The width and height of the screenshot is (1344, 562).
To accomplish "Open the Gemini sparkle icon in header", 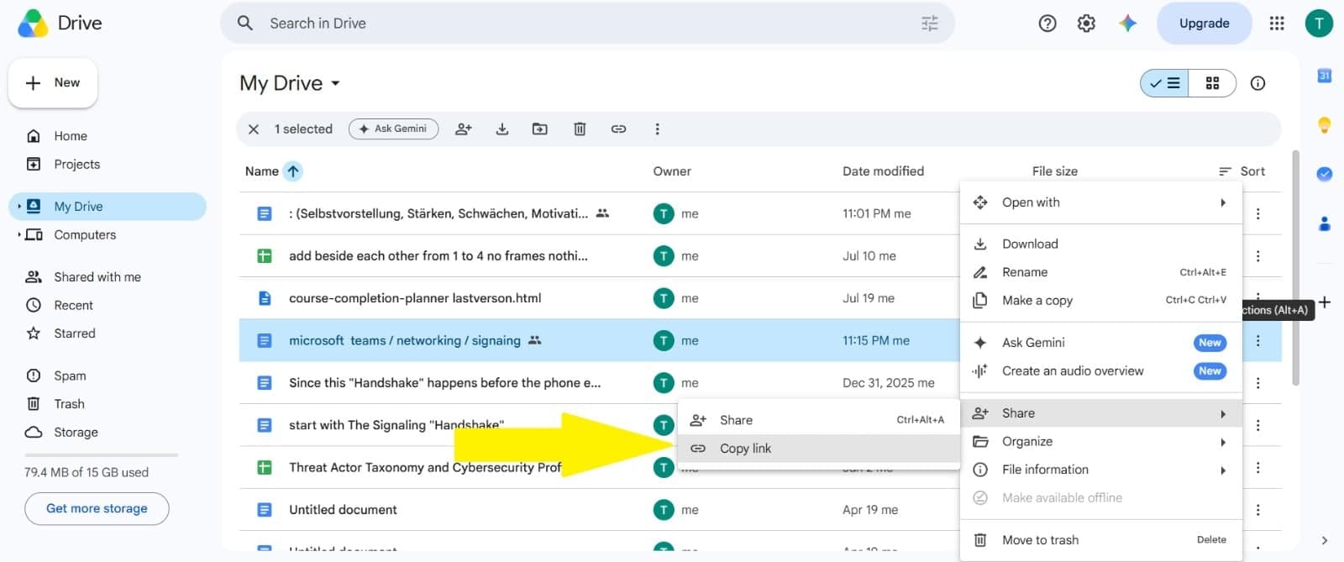I will pos(1127,24).
